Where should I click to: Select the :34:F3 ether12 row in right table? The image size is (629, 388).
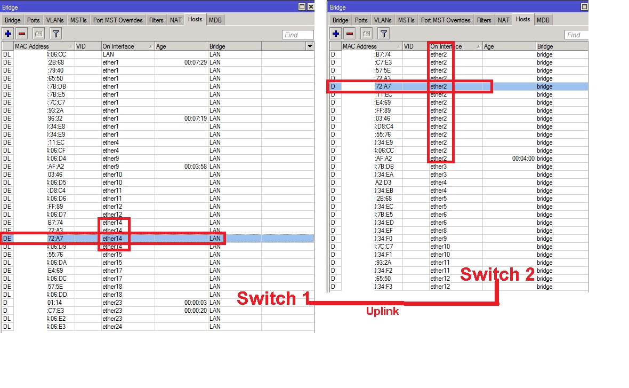point(459,287)
